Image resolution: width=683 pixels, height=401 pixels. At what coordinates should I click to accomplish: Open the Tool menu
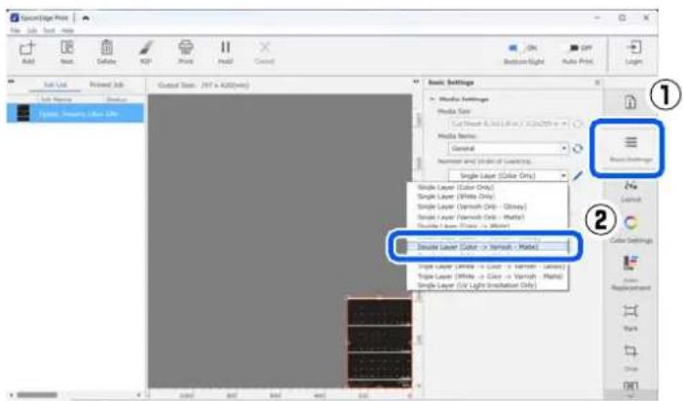pyautogui.click(x=49, y=30)
